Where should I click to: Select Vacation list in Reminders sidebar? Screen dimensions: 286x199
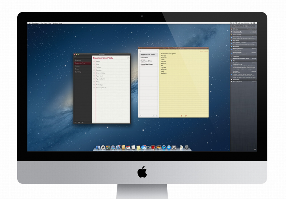(82, 66)
